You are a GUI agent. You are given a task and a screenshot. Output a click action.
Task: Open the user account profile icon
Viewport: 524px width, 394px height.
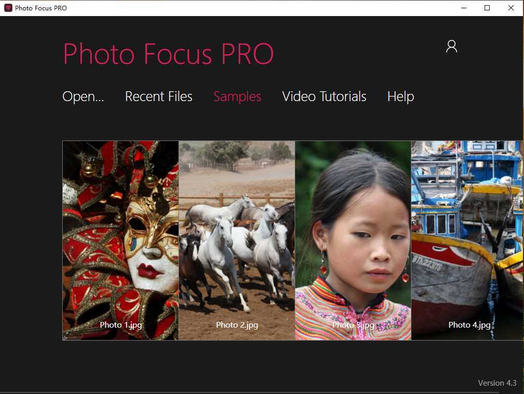tap(451, 47)
